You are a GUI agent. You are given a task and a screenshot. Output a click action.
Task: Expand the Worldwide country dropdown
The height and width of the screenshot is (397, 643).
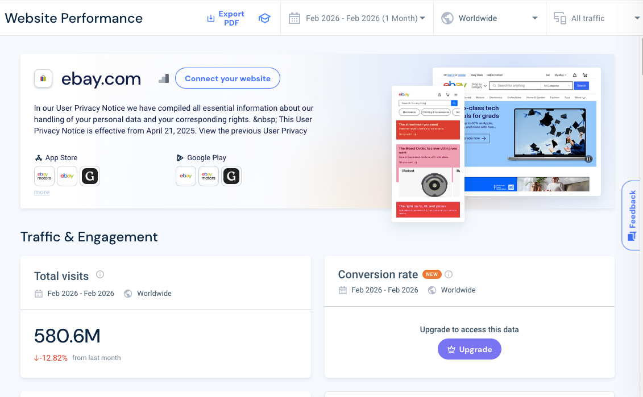coord(489,18)
